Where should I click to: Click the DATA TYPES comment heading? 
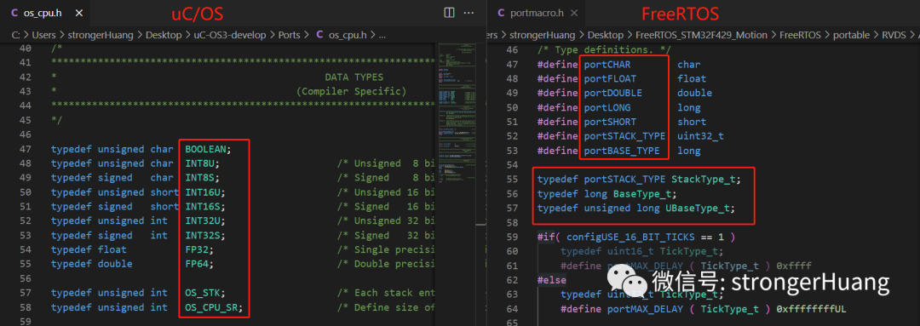pyautogui.click(x=354, y=77)
